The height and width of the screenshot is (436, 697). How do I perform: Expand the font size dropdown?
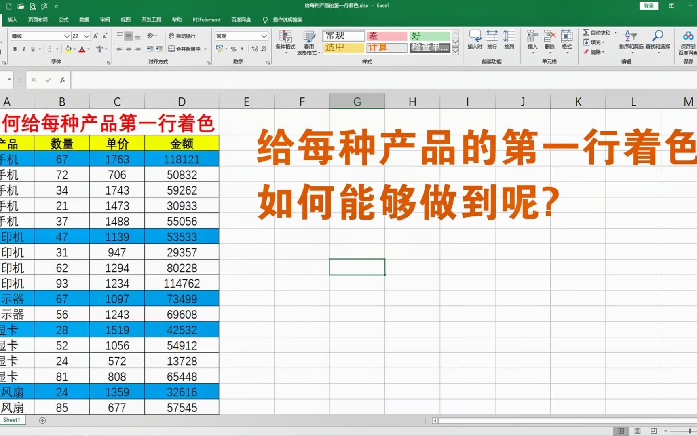(86, 36)
